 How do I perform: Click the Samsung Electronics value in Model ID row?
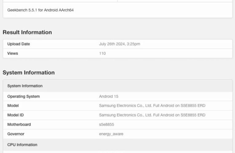point(152,115)
